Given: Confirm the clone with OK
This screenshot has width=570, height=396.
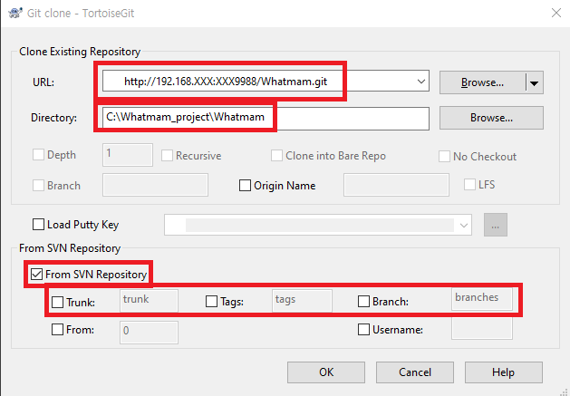Looking at the screenshot, I should point(326,372).
